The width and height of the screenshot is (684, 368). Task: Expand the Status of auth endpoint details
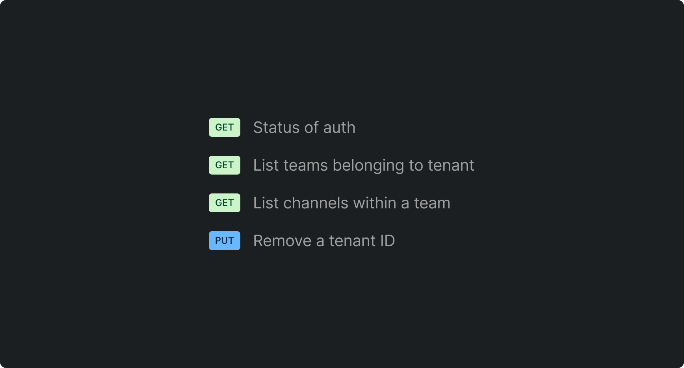click(x=305, y=127)
